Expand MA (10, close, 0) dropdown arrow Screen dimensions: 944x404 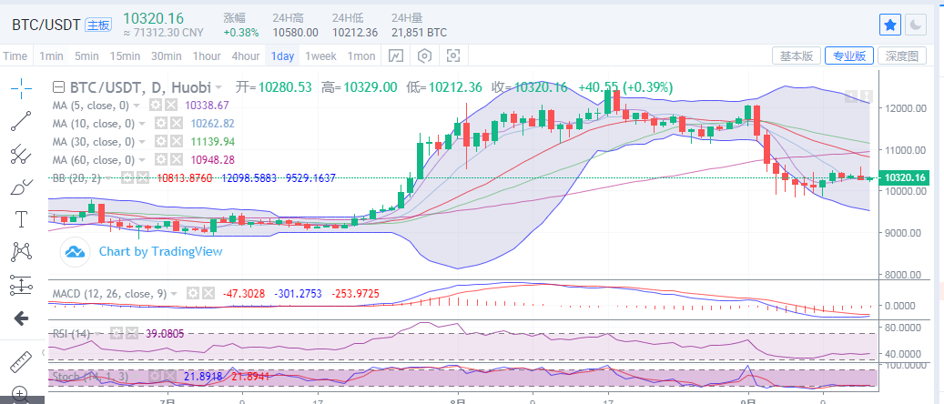(142, 124)
